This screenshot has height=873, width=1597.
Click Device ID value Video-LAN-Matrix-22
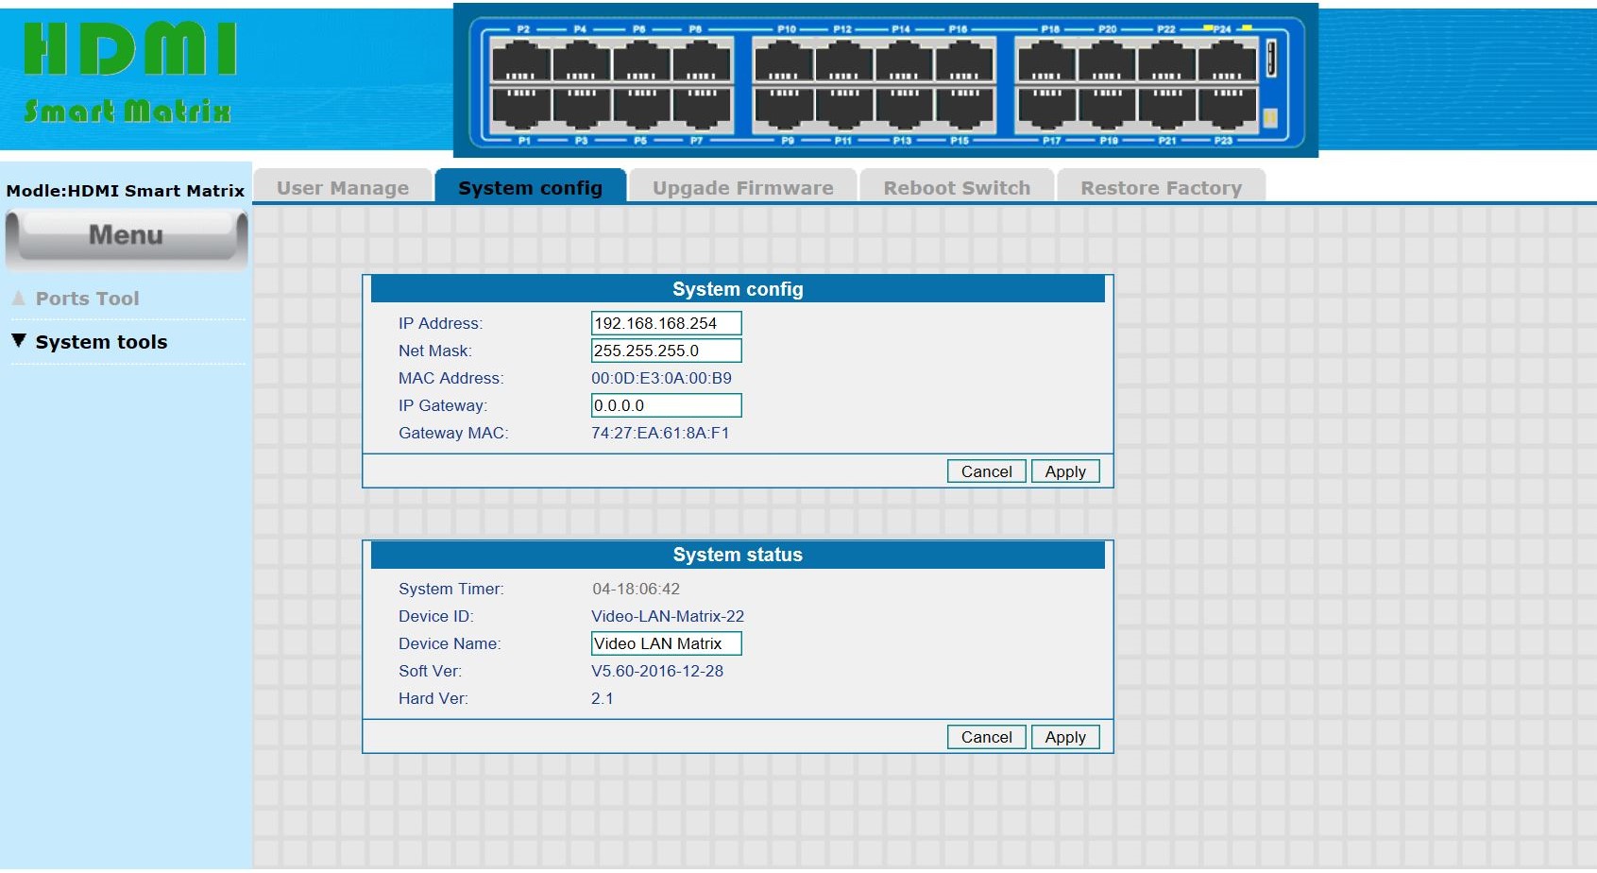tap(668, 616)
